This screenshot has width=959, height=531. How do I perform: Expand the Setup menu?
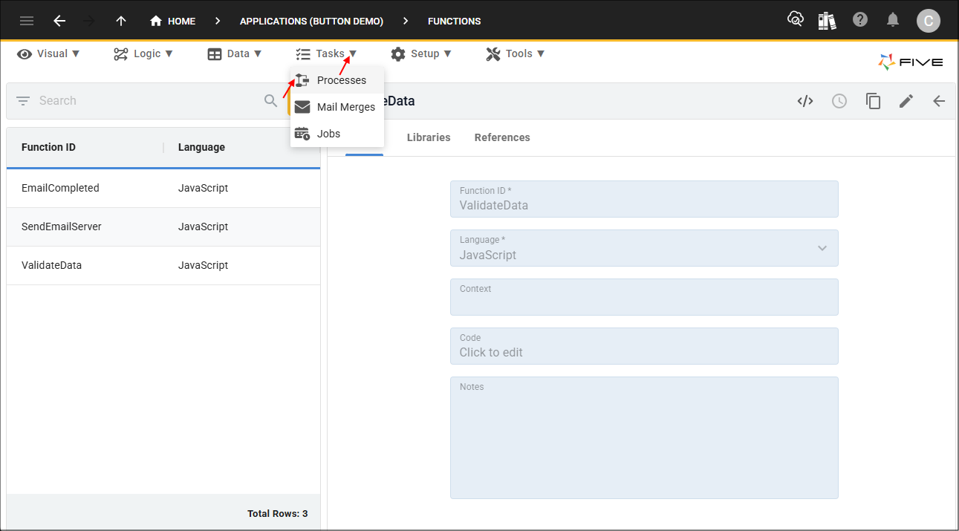[421, 53]
